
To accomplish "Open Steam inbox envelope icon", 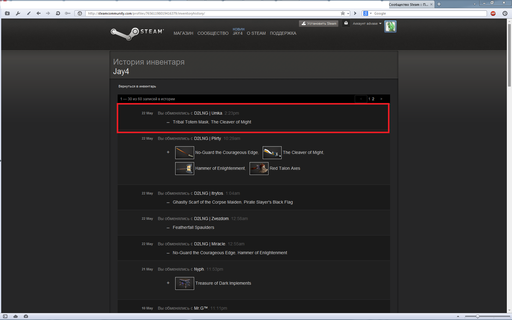I will coord(346,23).
